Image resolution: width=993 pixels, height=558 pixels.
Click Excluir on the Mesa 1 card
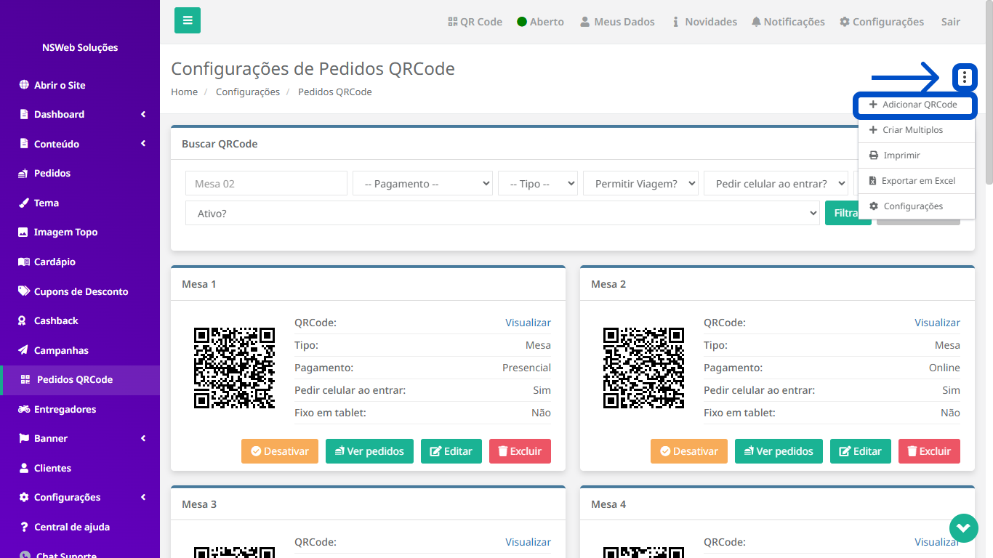click(x=520, y=451)
